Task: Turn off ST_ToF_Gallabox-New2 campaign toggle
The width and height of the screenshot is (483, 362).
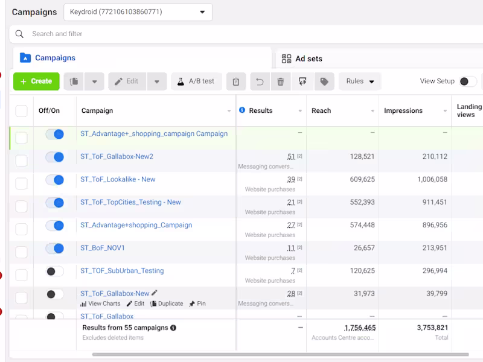Action: click(55, 157)
